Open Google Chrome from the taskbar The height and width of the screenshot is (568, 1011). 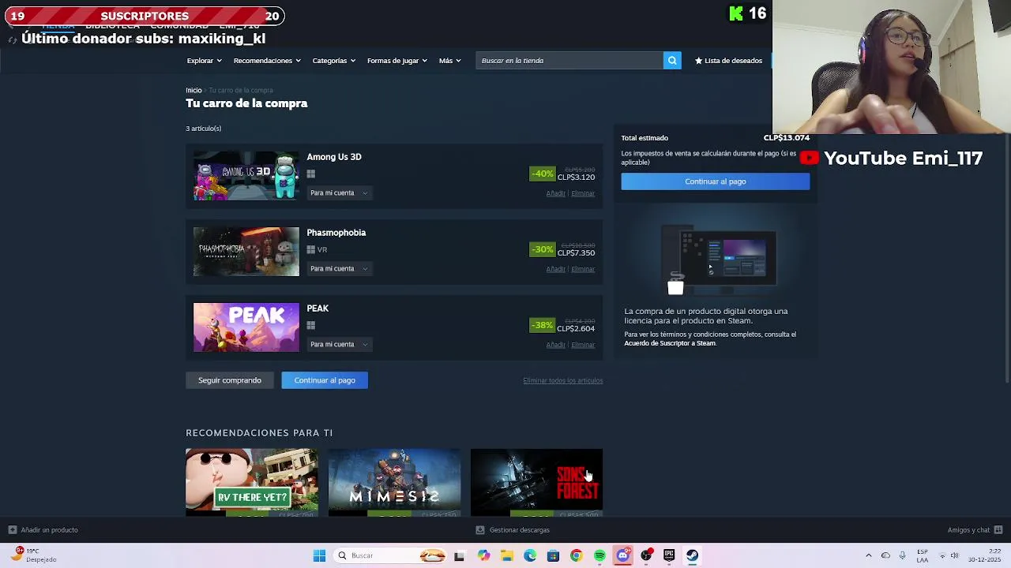pyautogui.click(x=576, y=556)
